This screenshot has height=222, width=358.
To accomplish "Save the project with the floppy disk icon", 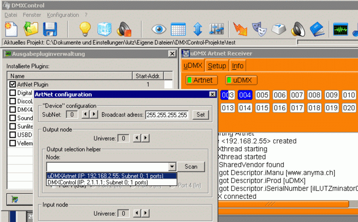I will click(50, 29).
